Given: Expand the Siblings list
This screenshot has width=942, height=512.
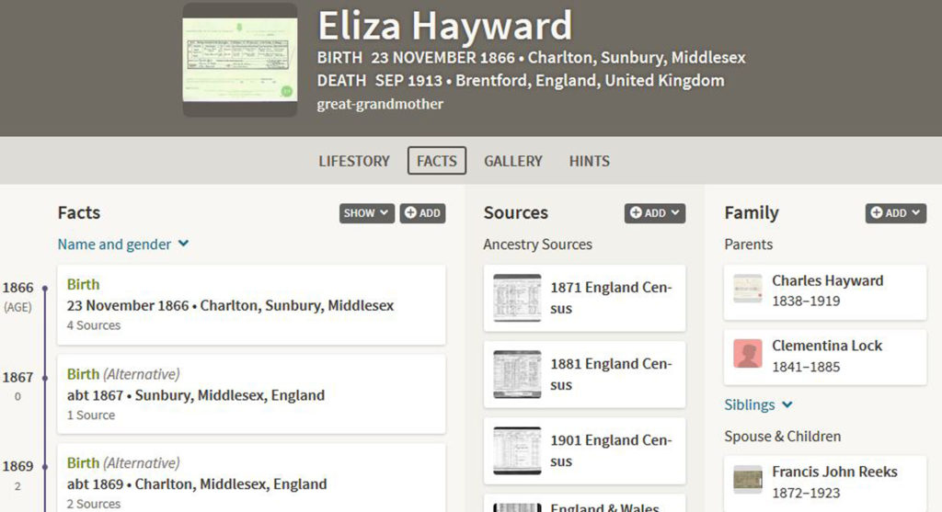Looking at the screenshot, I should tap(758, 404).
